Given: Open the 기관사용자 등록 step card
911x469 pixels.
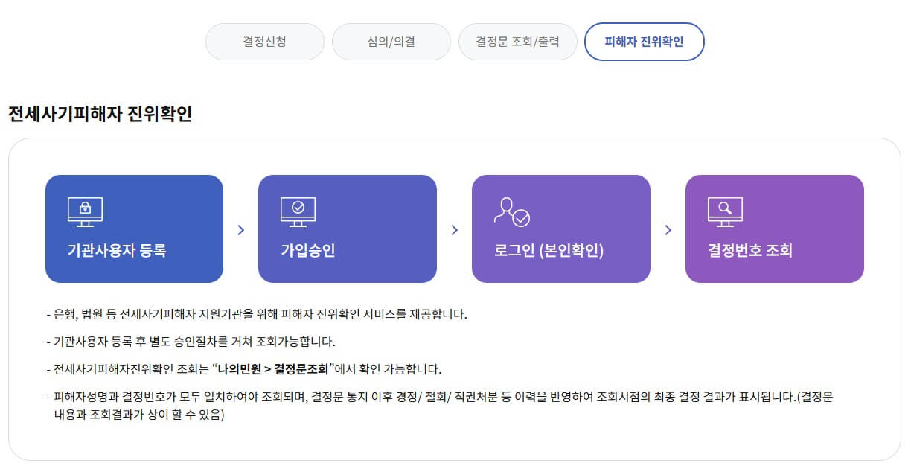Looking at the screenshot, I should [x=135, y=229].
